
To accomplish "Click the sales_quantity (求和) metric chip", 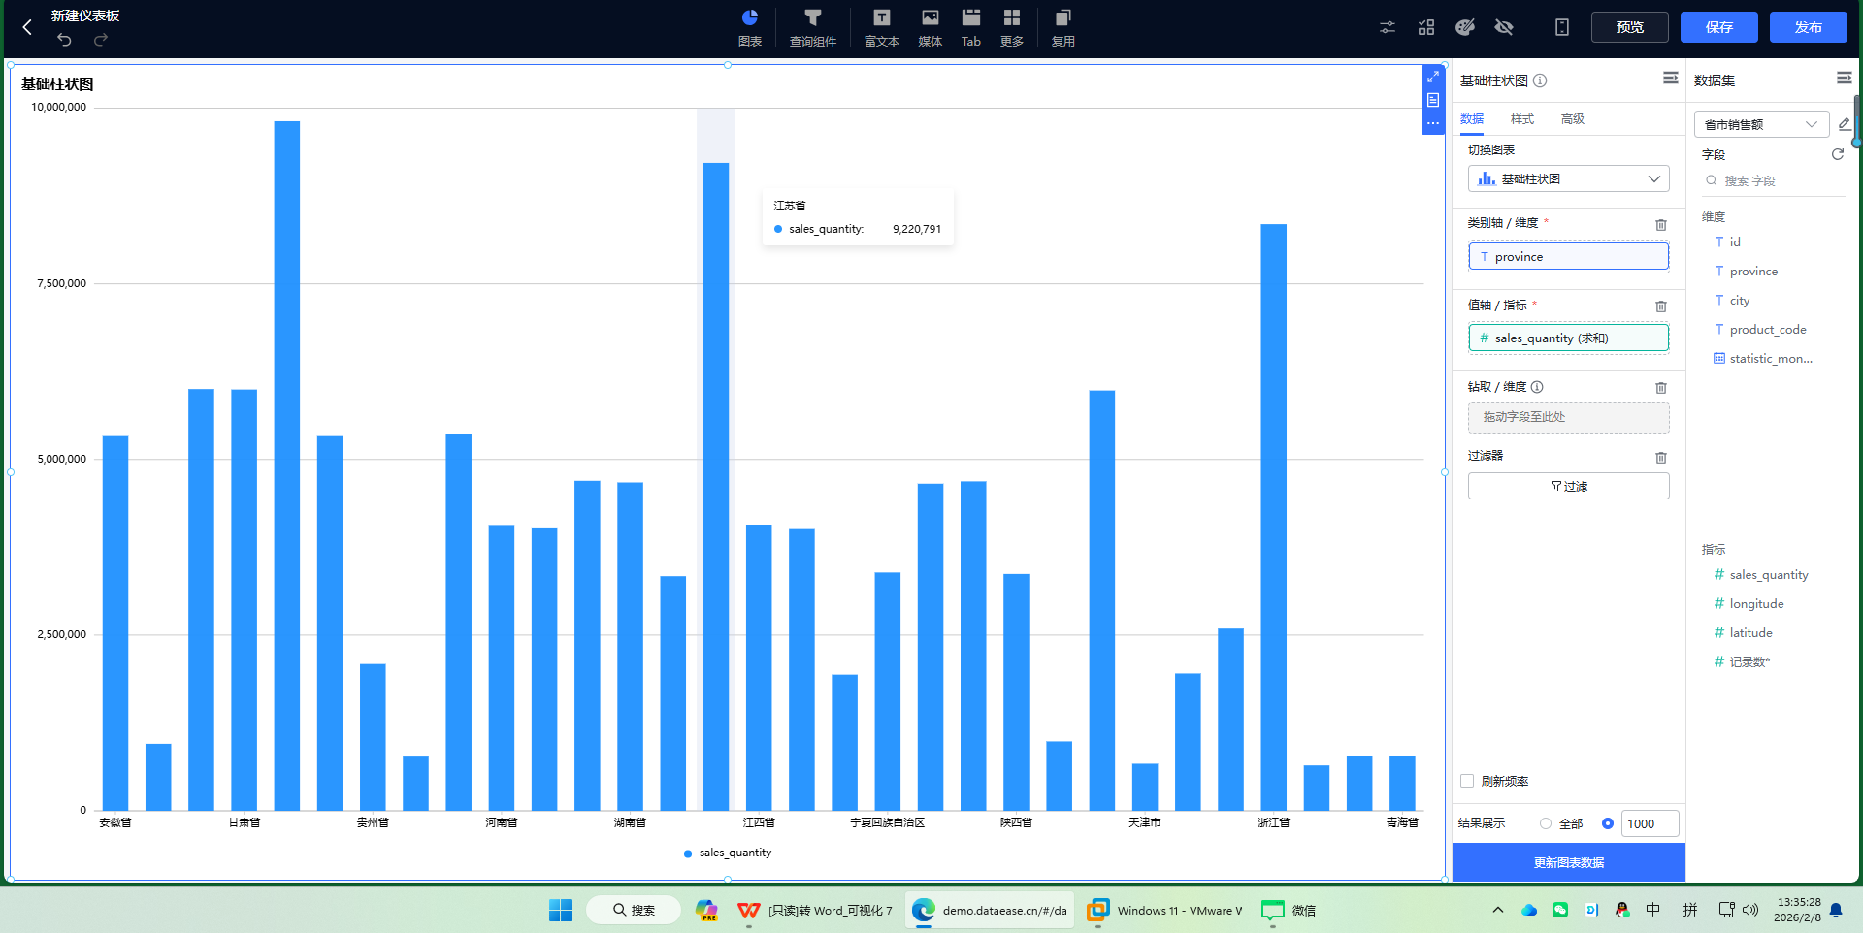I will point(1569,338).
